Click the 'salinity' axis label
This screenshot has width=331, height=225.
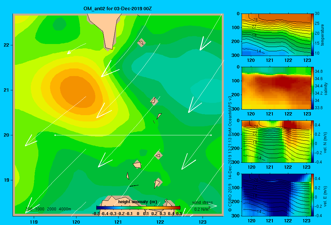325,89
